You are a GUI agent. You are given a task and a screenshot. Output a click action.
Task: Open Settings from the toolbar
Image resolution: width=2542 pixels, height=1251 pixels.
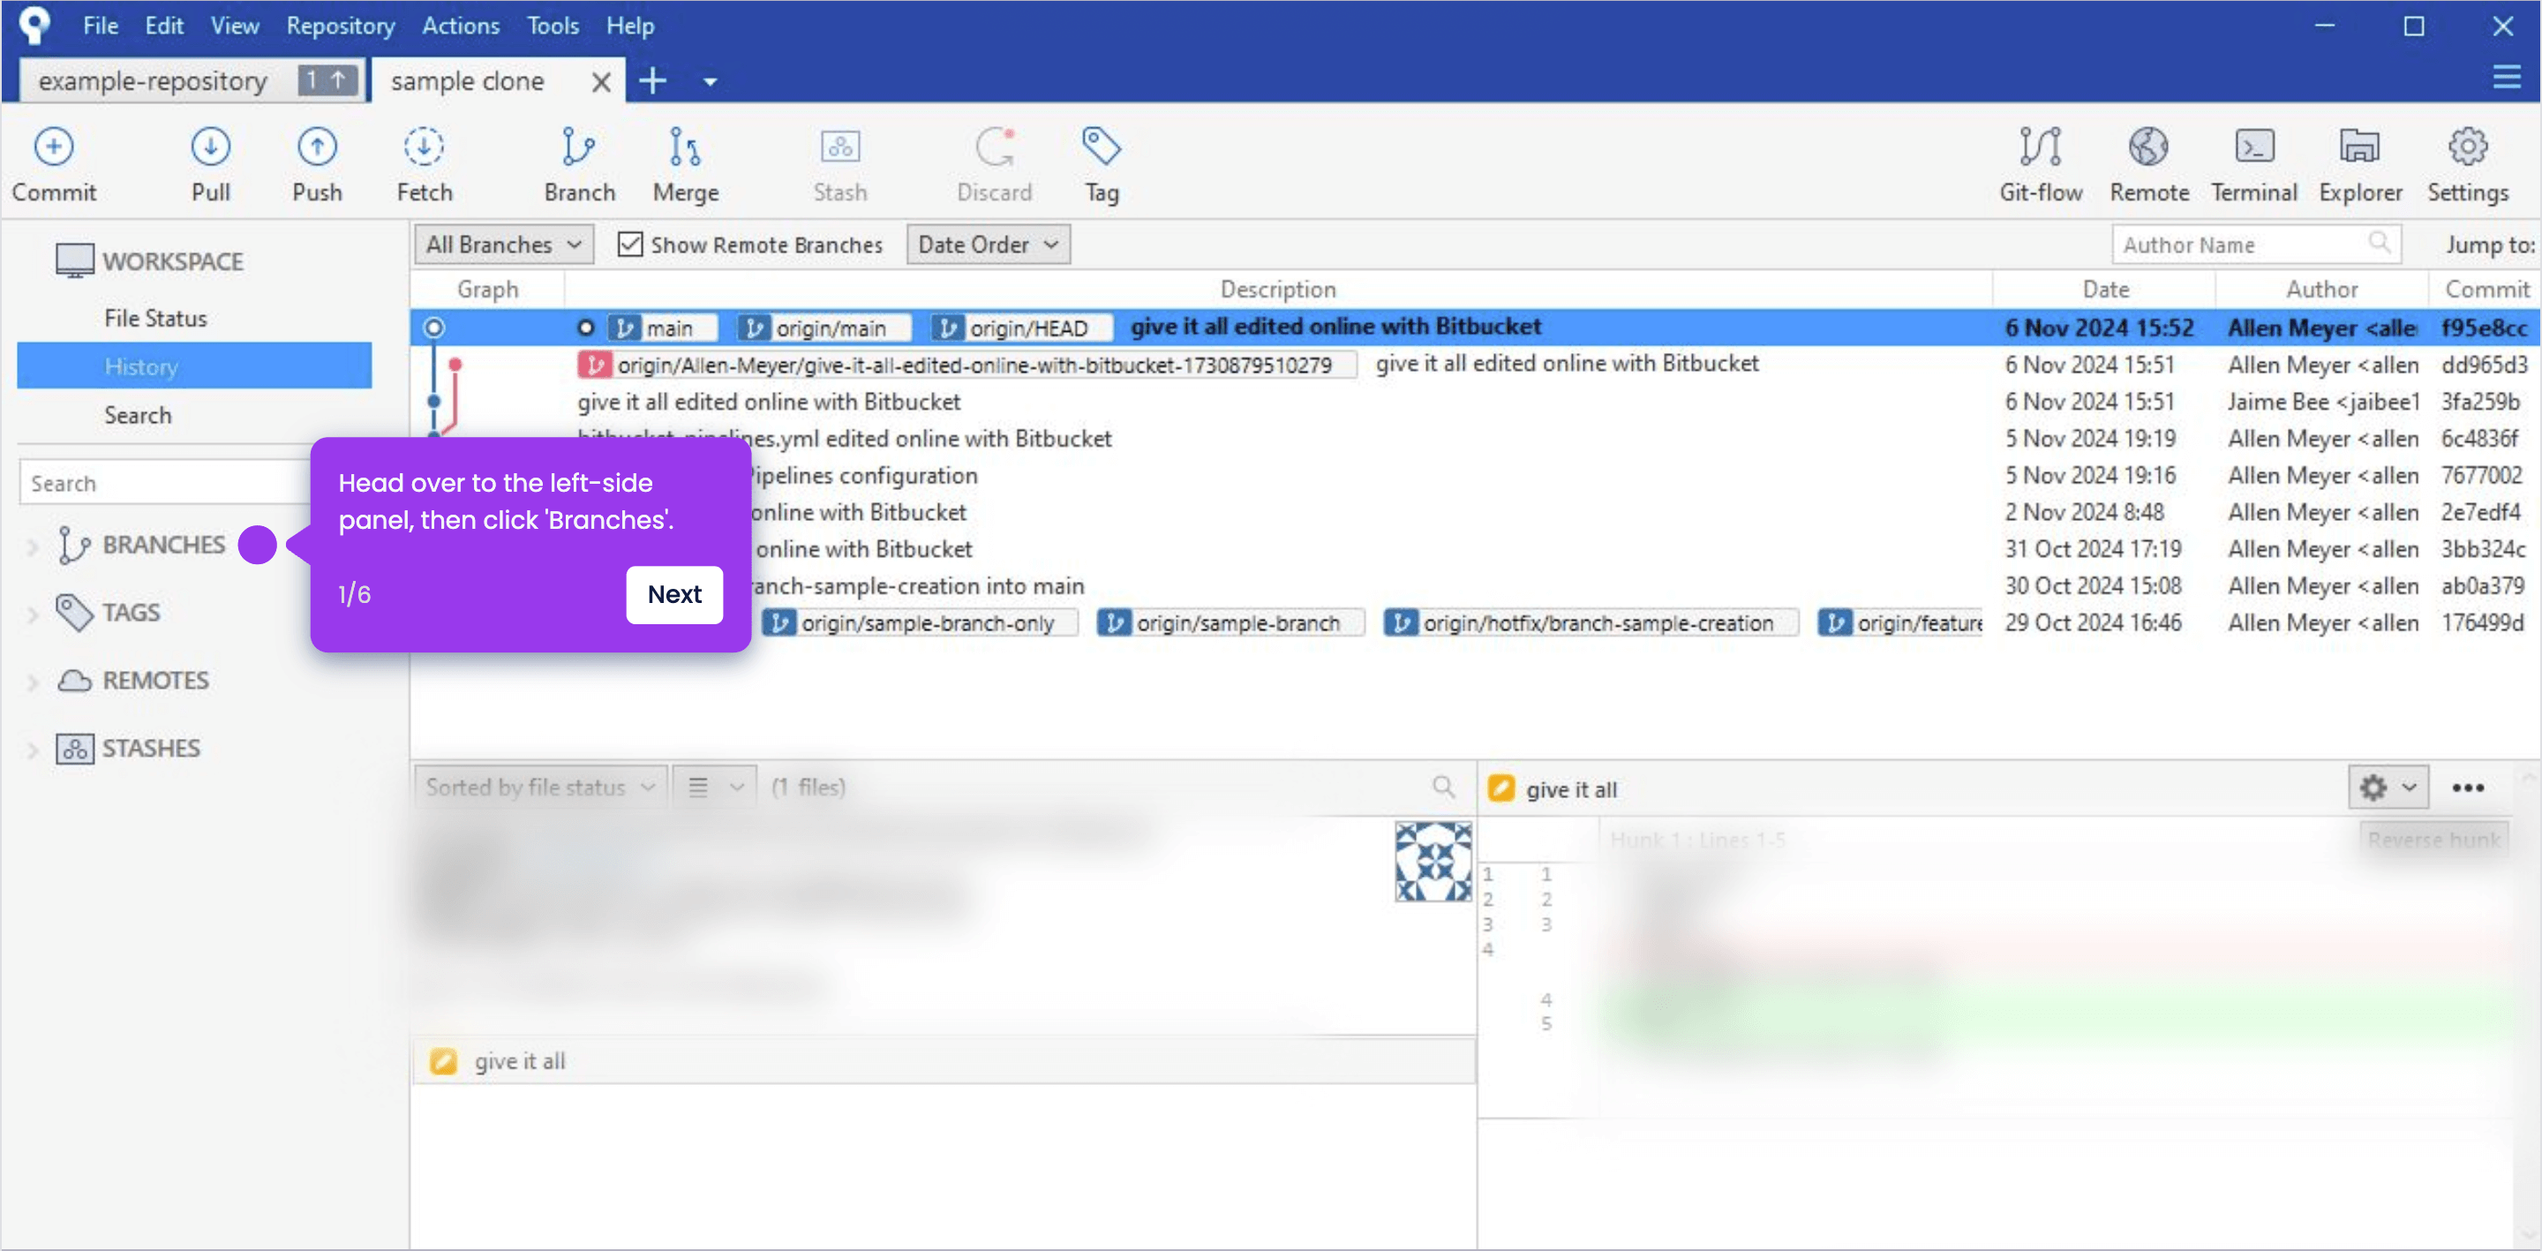[x=2467, y=165]
